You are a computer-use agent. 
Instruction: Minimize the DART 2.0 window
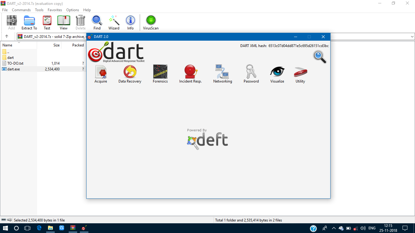pos(295,37)
